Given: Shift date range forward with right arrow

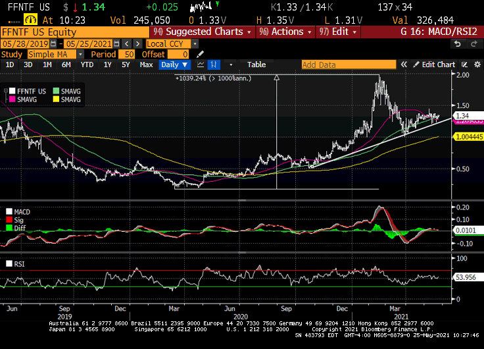Looking at the screenshot, I should [x=137, y=43].
